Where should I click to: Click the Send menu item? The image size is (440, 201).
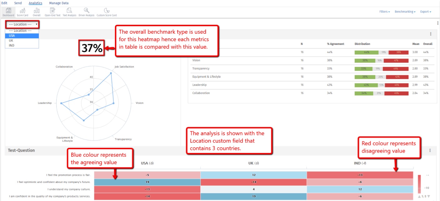coord(18,3)
